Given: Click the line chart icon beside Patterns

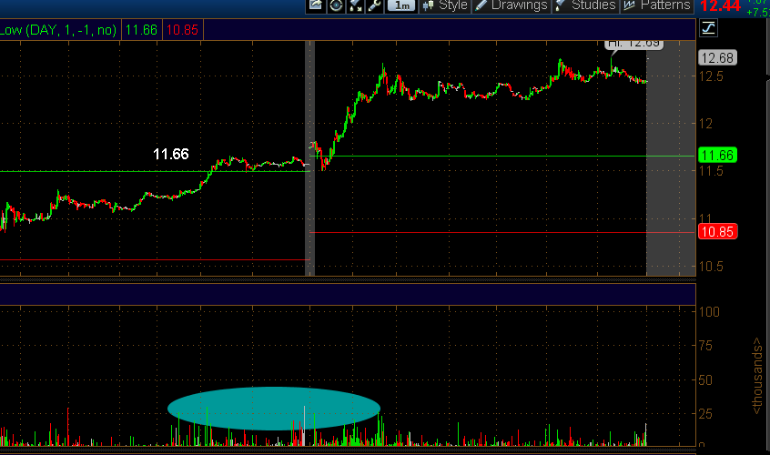Looking at the screenshot, I should 630,5.
